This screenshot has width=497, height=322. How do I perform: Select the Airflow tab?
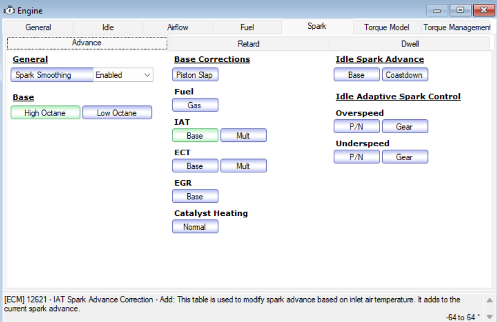tap(177, 27)
